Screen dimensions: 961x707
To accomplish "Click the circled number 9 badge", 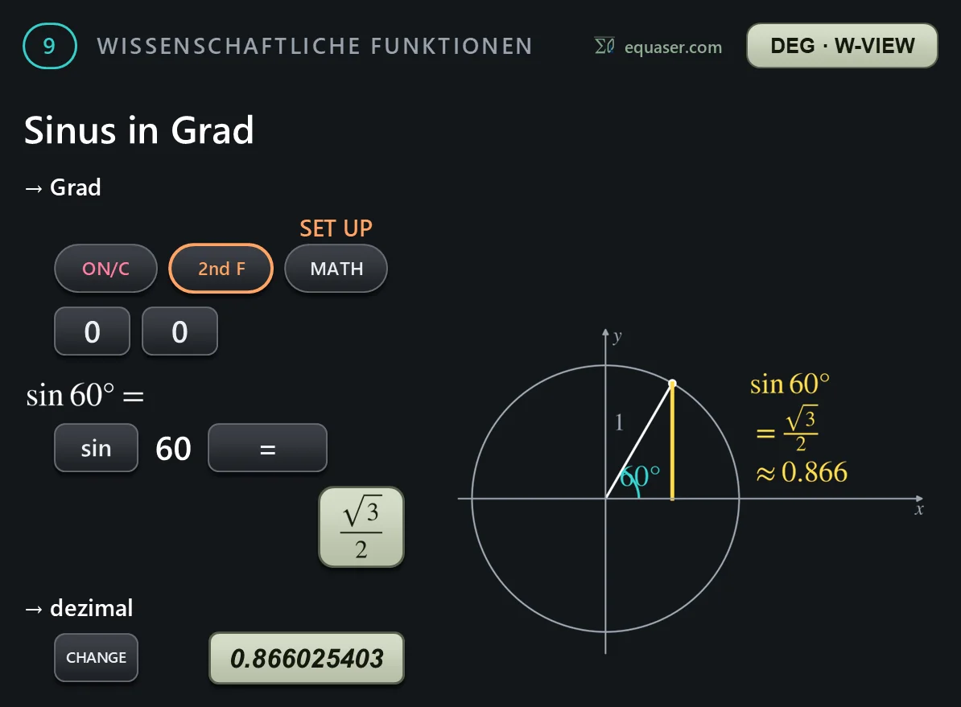I will click(x=50, y=46).
